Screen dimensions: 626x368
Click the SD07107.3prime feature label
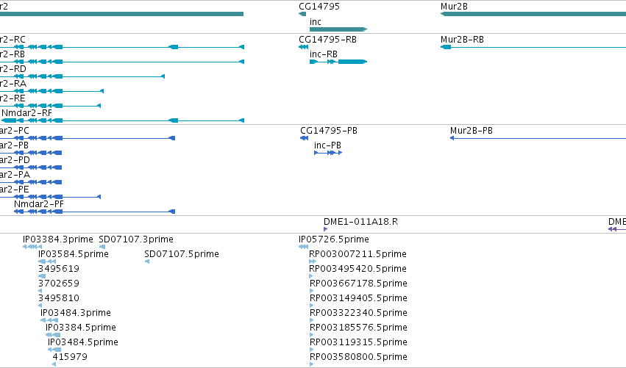pyautogui.click(x=136, y=239)
